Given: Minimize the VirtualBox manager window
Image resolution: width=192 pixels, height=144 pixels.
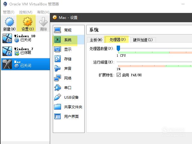Looking at the screenshot, I should [183, 4].
